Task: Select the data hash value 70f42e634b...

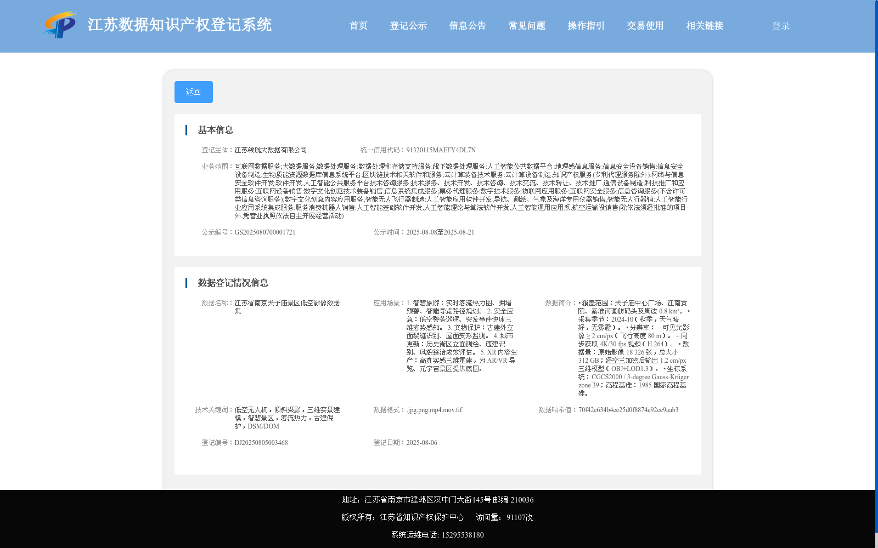Action: point(628,410)
